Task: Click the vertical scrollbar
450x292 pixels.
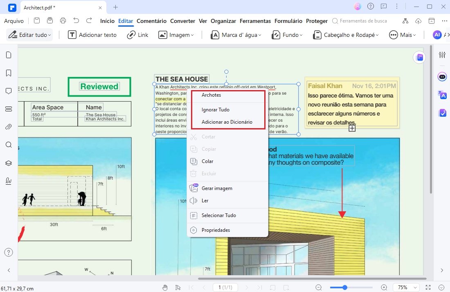Action: click(x=431, y=119)
